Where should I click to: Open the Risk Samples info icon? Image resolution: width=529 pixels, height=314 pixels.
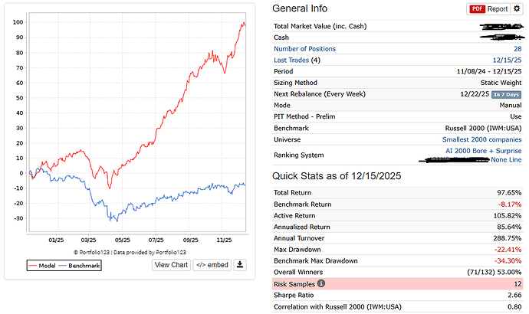pyautogui.click(x=321, y=283)
